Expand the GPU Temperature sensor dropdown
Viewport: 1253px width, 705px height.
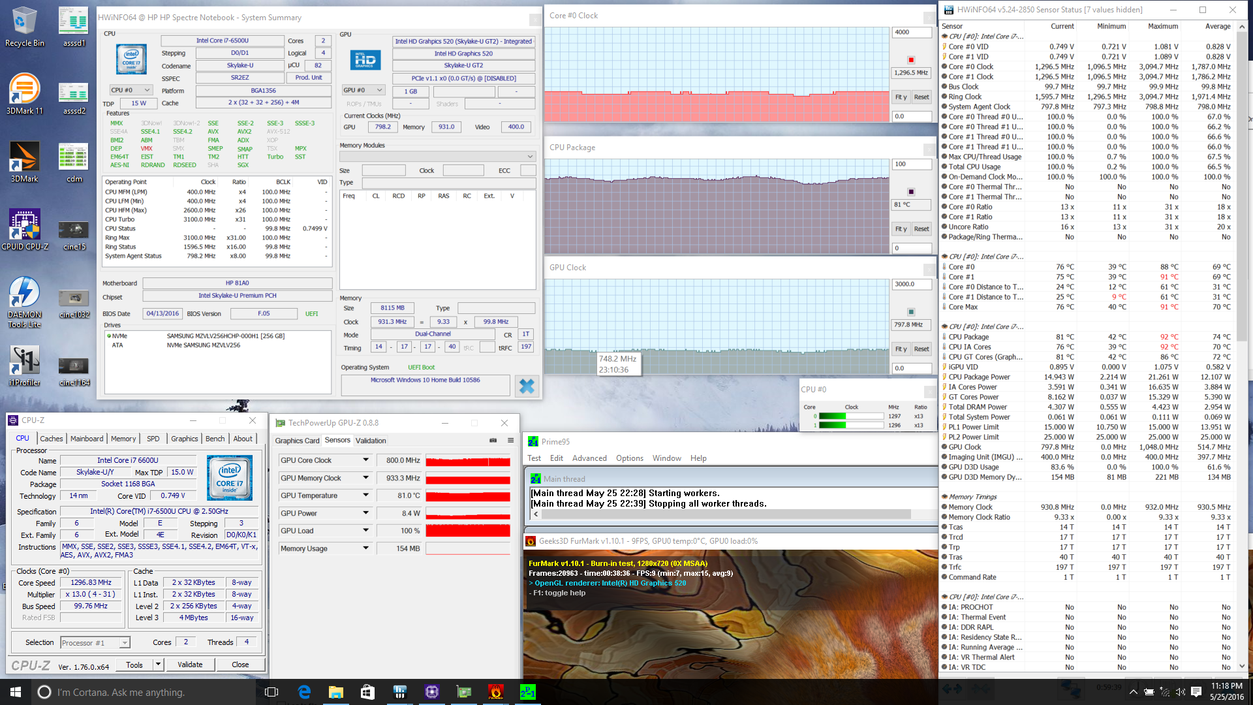tap(365, 495)
